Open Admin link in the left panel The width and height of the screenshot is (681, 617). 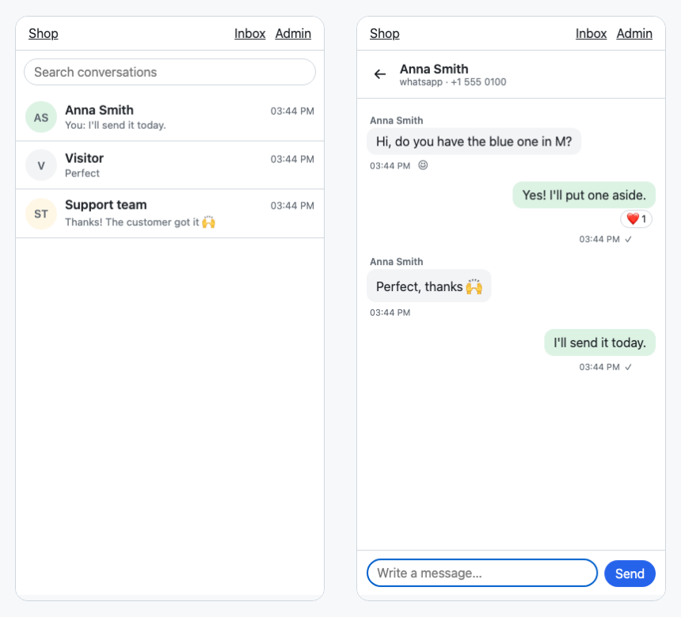[x=293, y=33]
